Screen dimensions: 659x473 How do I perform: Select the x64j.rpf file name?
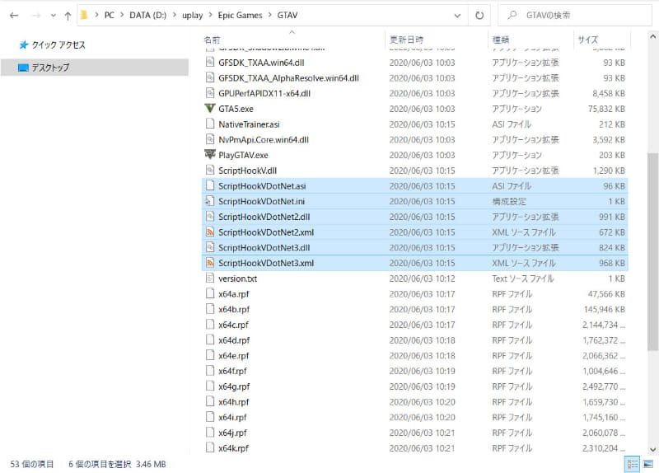[x=232, y=433]
